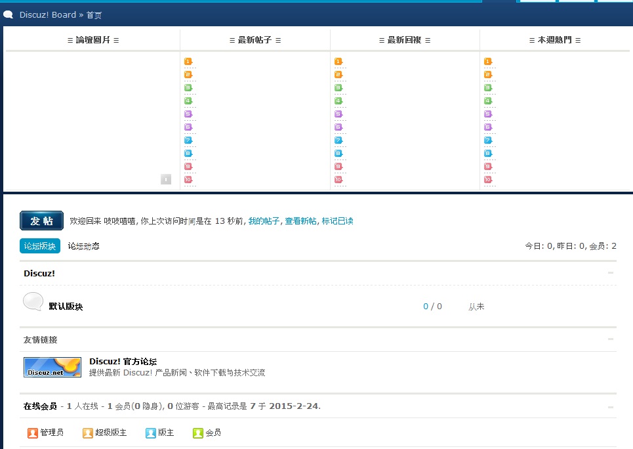Collapse the 友情链接 section
Screen dimensions: 633x449
pos(611,339)
